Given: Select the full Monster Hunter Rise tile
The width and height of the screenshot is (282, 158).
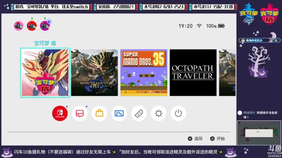Looking at the screenshot, I should pos(94,73).
